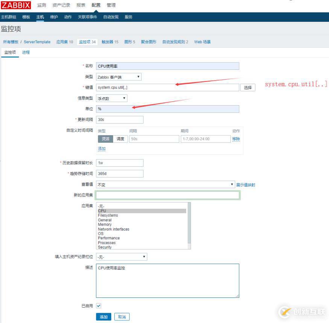Open 聚合图形 link

[x=149, y=42]
